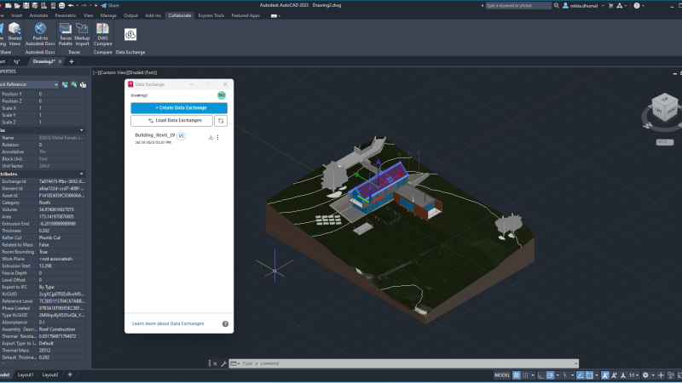Open the Layout1 tab

[x=26, y=374]
